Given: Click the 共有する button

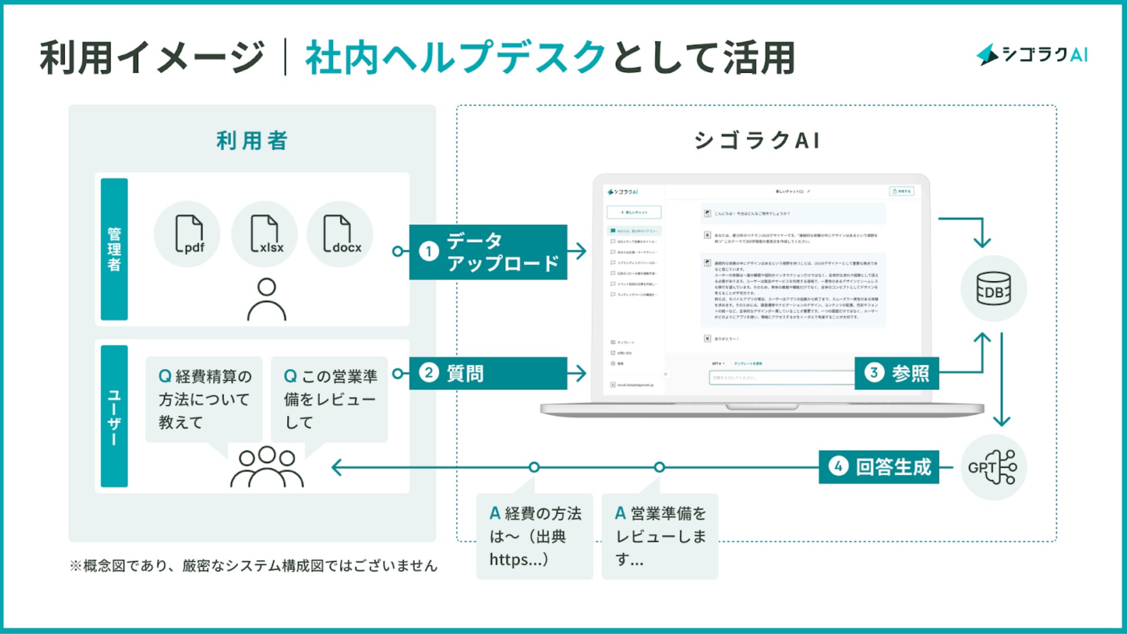Looking at the screenshot, I should [x=902, y=191].
